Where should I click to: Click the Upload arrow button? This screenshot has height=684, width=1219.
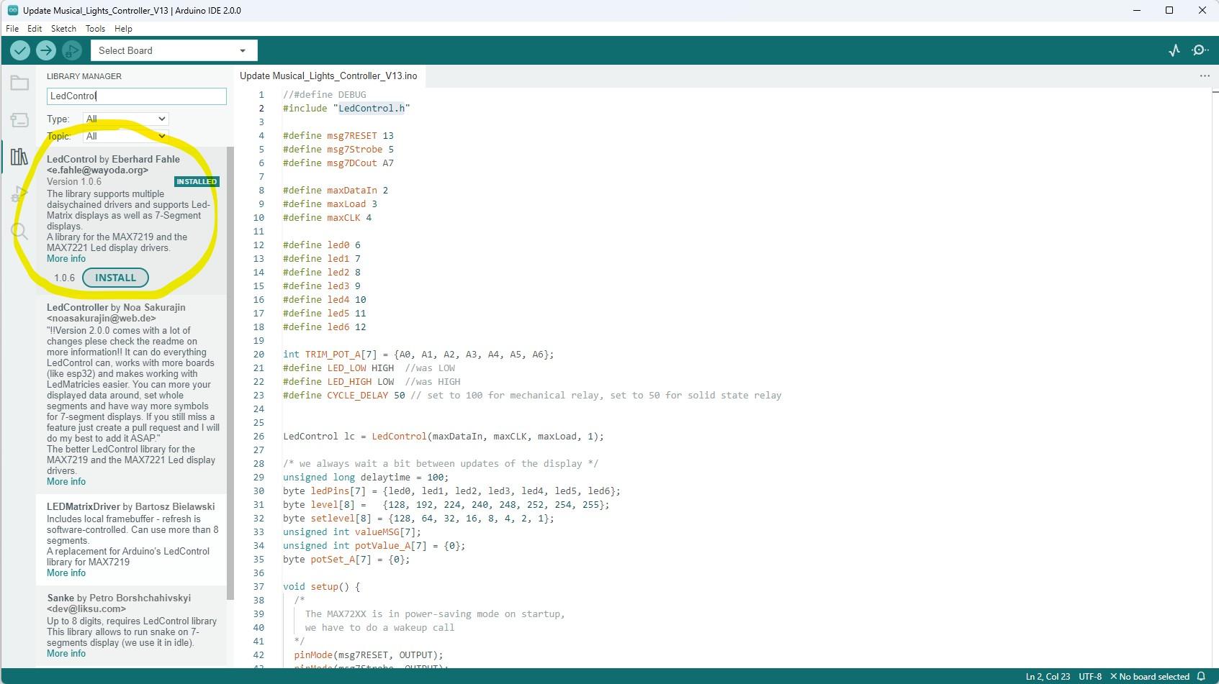click(x=46, y=50)
